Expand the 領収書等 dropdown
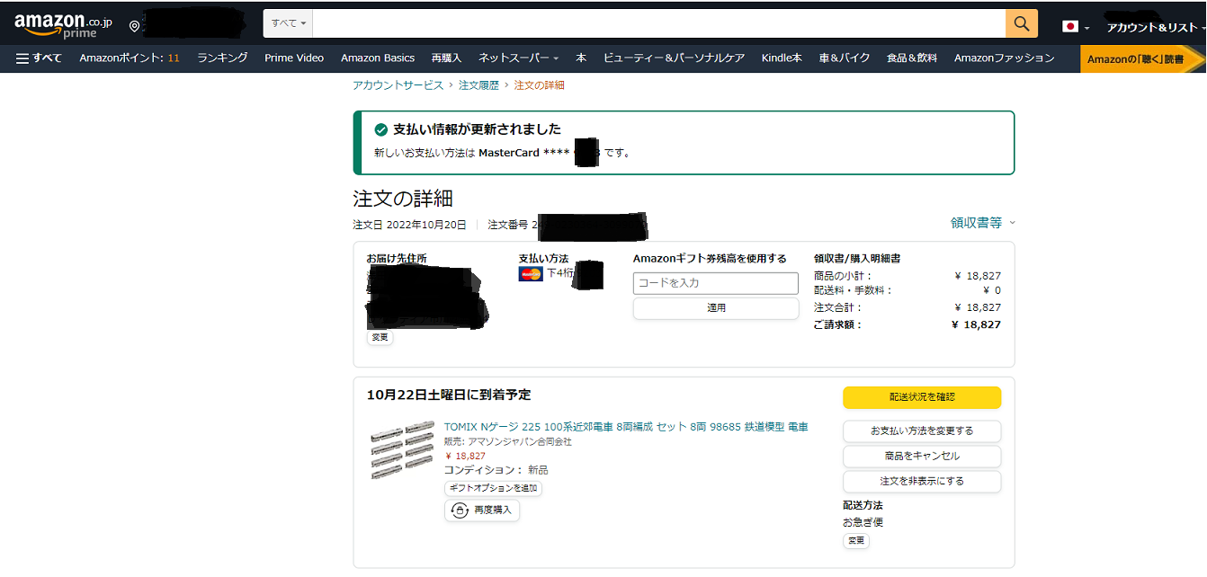Image resolution: width=1207 pixels, height=577 pixels. tap(983, 223)
